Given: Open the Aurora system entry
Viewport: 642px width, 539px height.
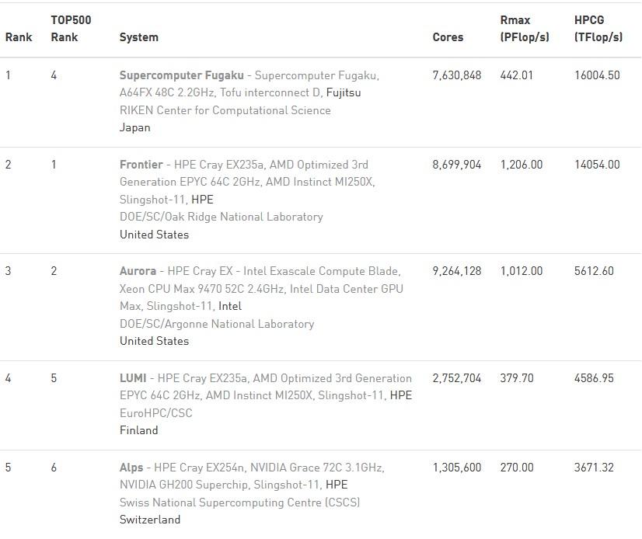Looking at the screenshot, I should click(138, 271).
